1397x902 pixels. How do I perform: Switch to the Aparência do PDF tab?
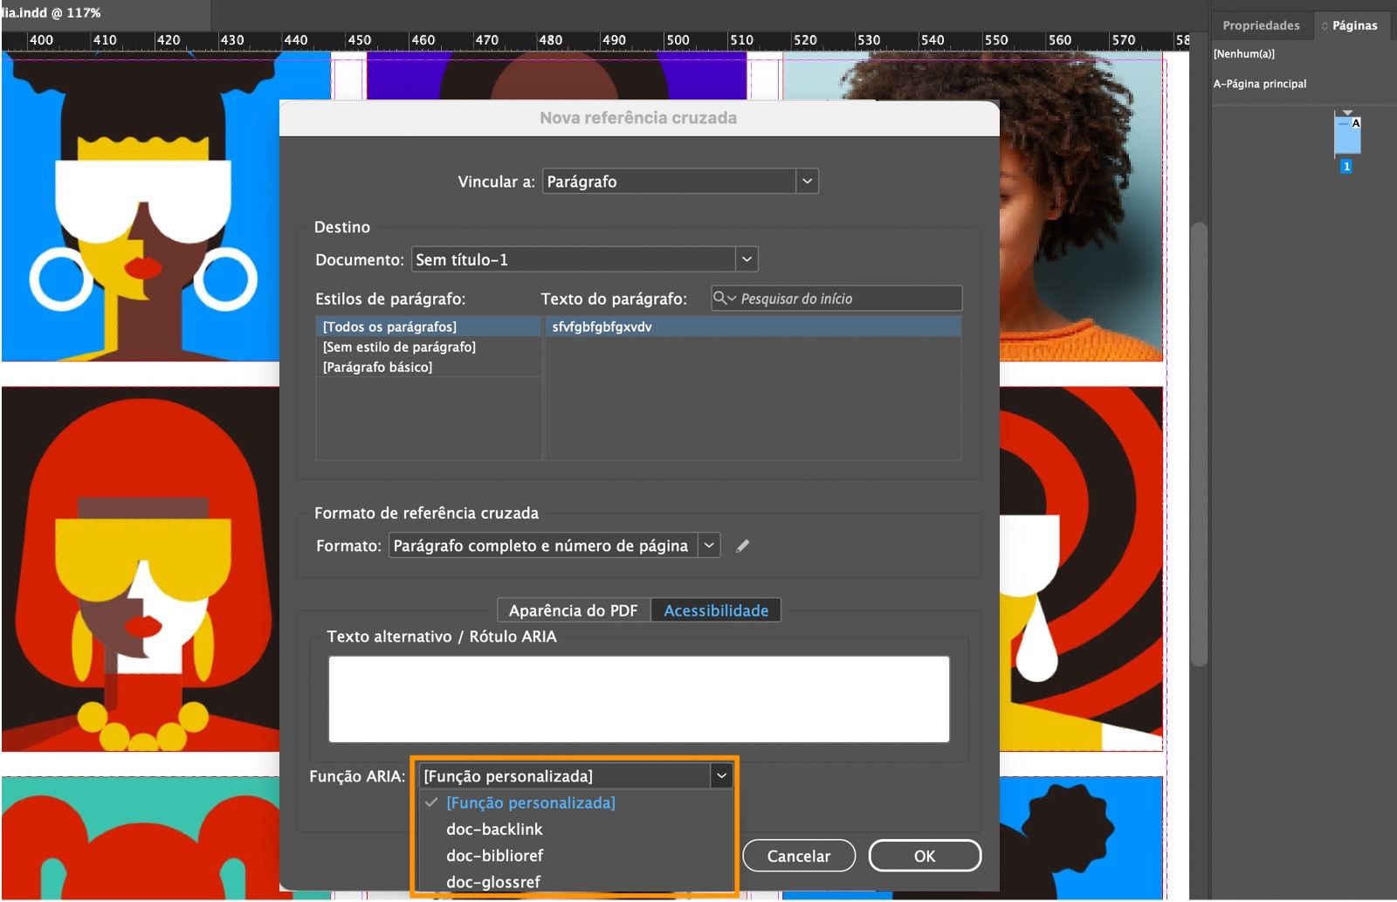[x=571, y=609]
